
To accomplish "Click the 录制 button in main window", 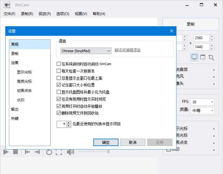I will pyautogui.click(x=191, y=24).
